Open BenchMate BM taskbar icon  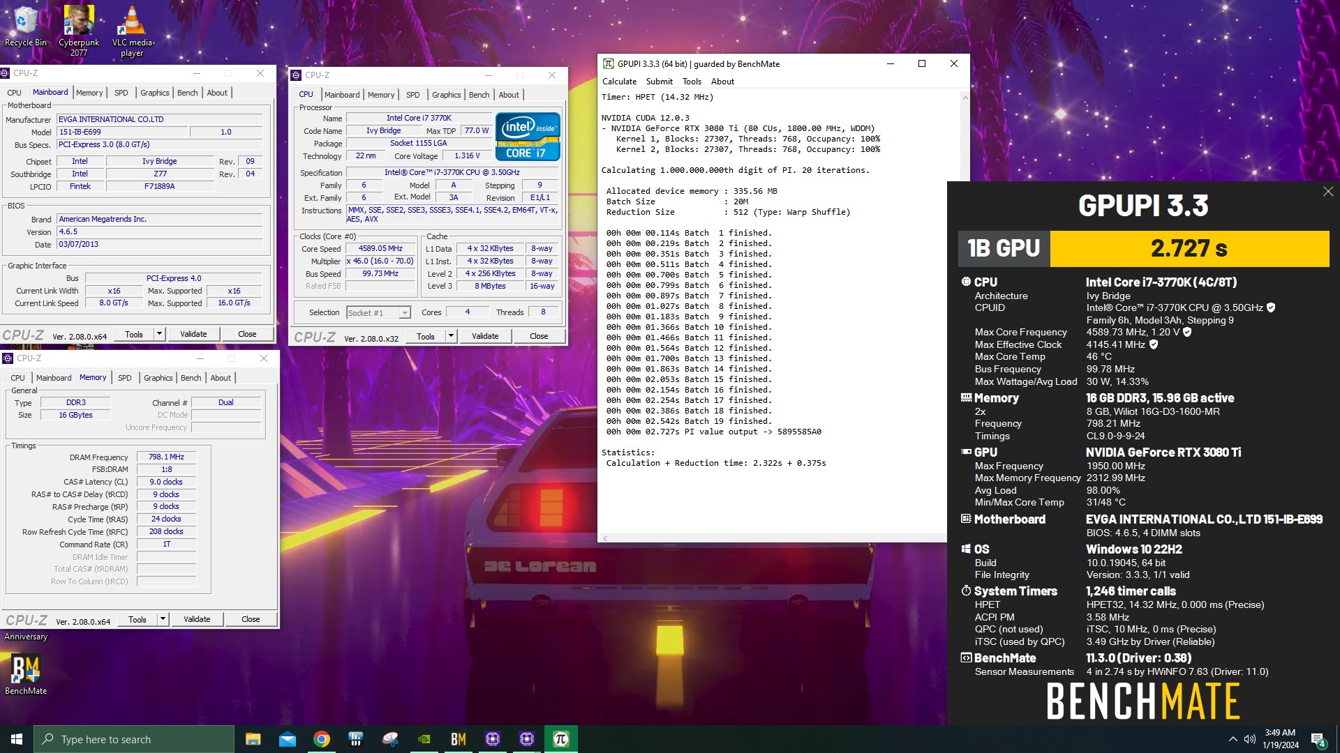(x=459, y=739)
